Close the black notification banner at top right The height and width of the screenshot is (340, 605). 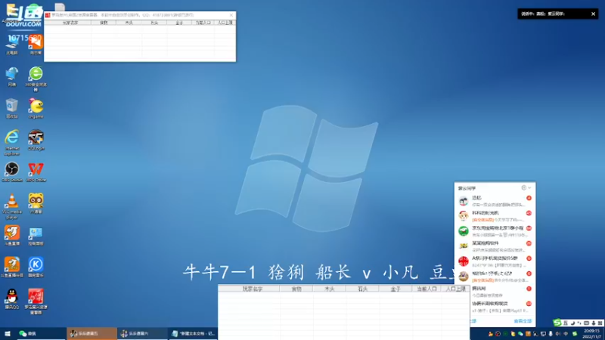(593, 14)
